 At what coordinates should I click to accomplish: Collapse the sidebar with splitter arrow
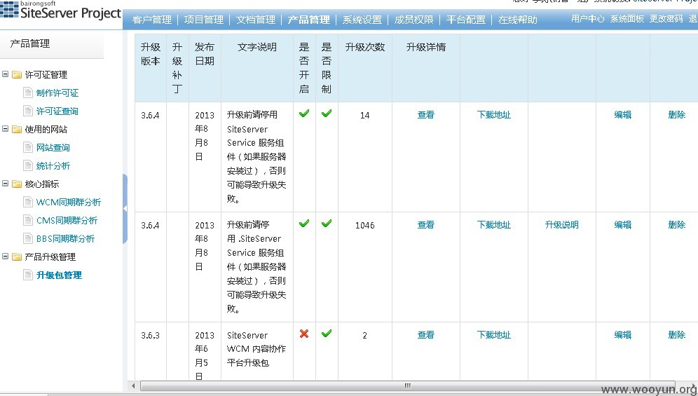coord(125,208)
